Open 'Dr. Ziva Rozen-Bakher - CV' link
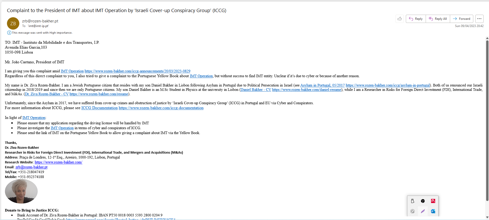Image resolution: width=489 pixels, height=220 pixels. 47,94
